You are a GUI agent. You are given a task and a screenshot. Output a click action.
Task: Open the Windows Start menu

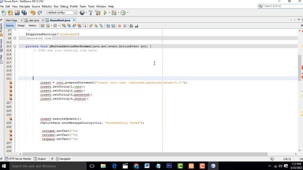click(4, 166)
